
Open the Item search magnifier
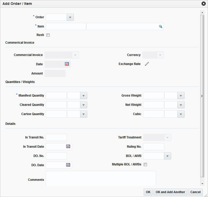pos(161,26)
